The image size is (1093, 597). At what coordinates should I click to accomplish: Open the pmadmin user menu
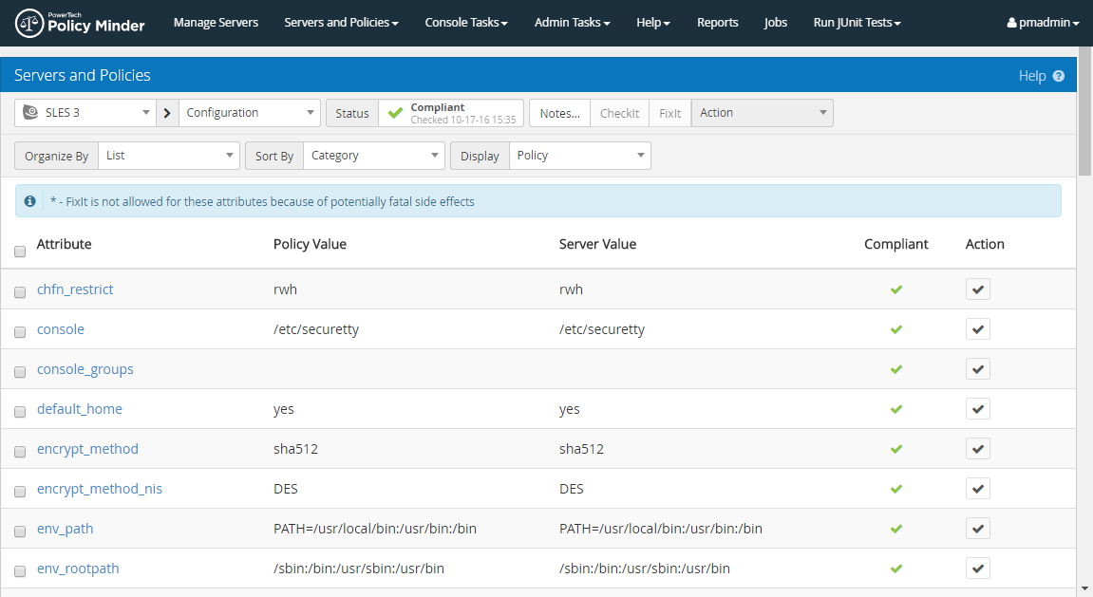click(x=1043, y=23)
